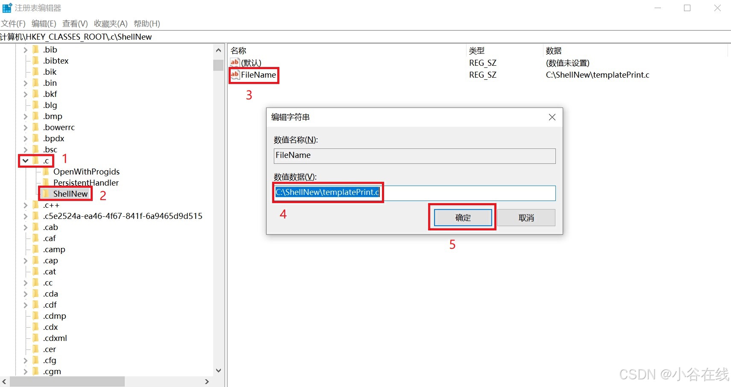Viewport: 731px width, 387px height.
Task: Click the .cat folder icon
Action: (36, 271)
